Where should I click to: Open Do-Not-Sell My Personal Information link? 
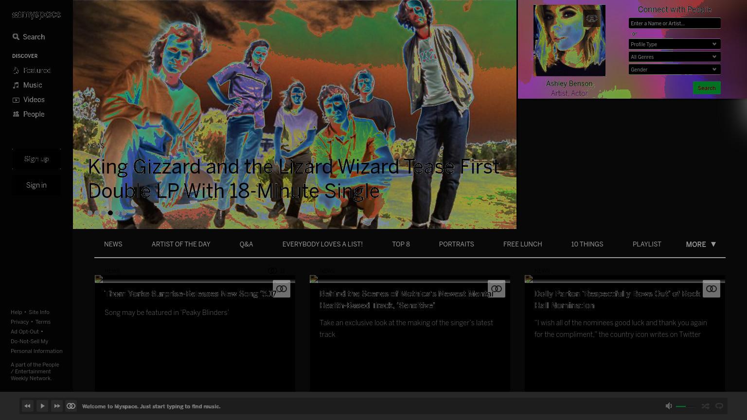36,346
